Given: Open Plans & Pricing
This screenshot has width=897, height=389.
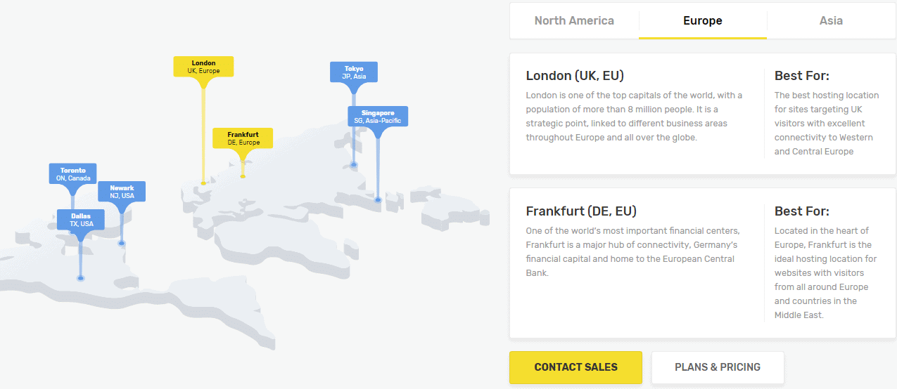Looking at the screenshot, I should tap(718, 367).
